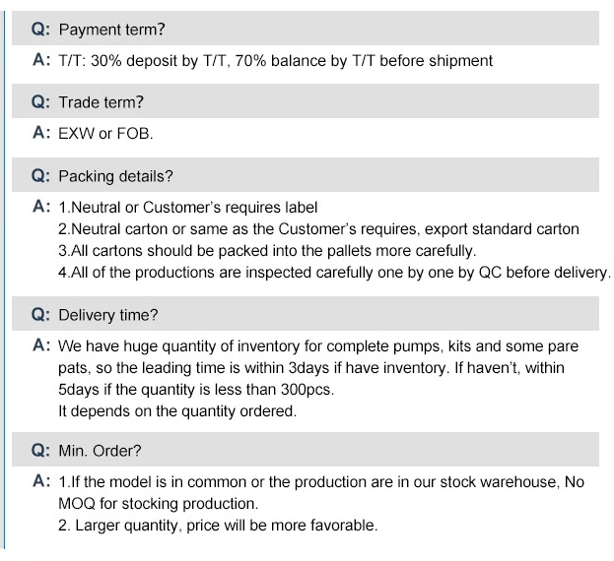Click the 'Delivery time?' question header

pos(306,314)
